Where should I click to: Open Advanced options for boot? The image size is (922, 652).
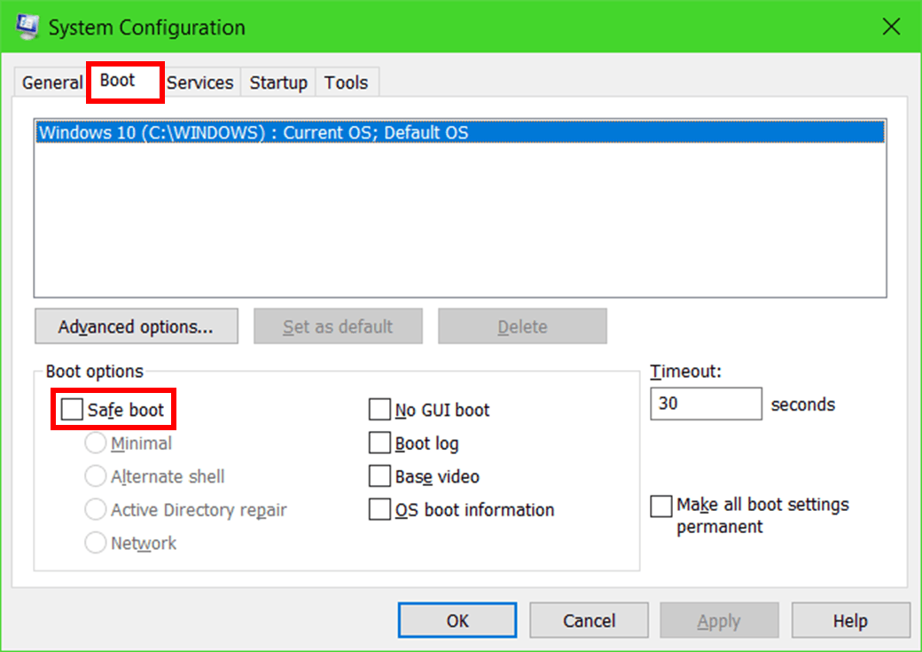tap(136, 326)
